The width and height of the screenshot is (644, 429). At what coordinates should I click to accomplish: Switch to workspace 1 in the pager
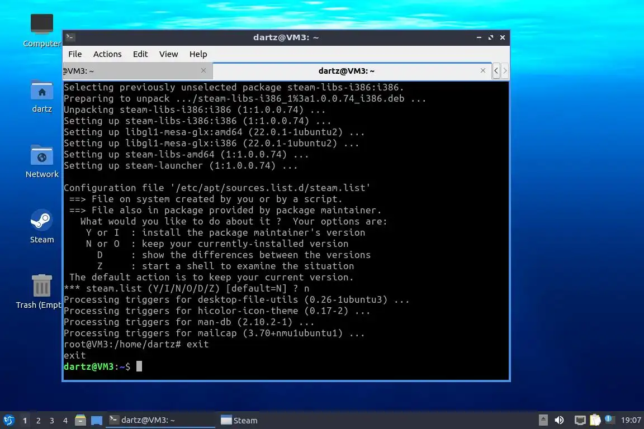click(25, 421)
